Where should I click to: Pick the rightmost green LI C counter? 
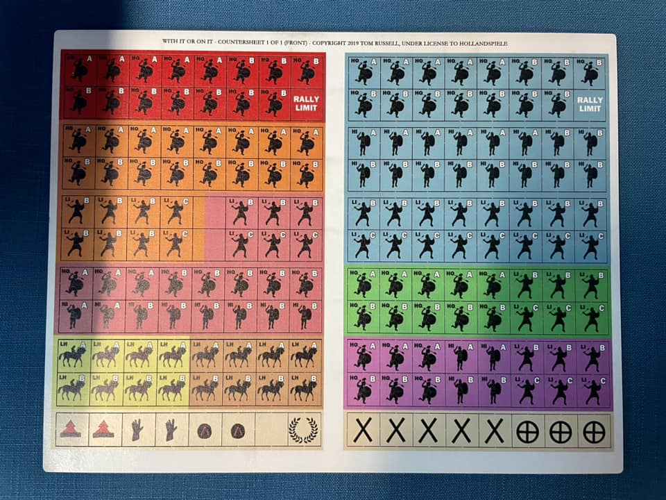(591, 317)
